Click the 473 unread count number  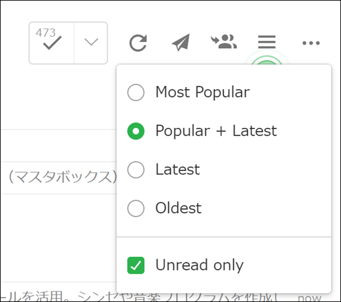click(46, 33)
